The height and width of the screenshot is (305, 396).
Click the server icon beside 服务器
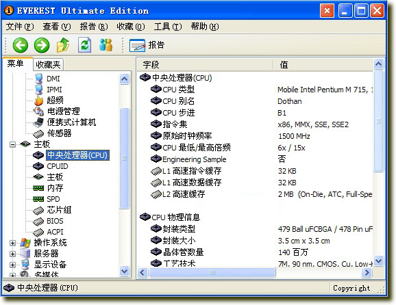pyautogui.click(x=25, y=254)
